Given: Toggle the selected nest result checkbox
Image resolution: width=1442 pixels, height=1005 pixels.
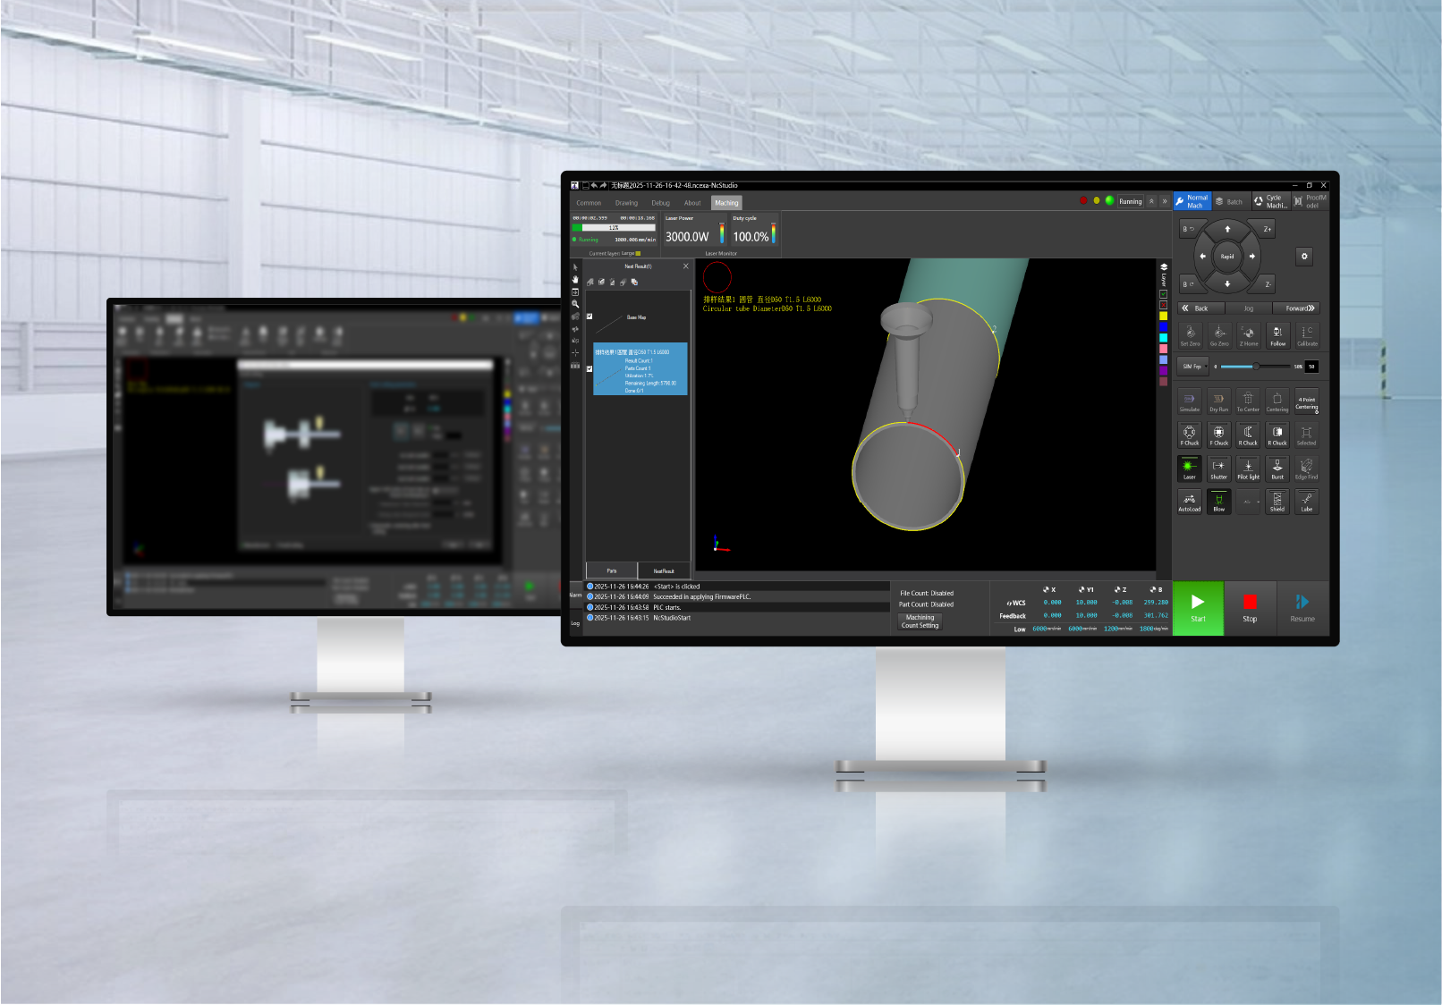Looking at the screenshot, I should tap(590, 368).
